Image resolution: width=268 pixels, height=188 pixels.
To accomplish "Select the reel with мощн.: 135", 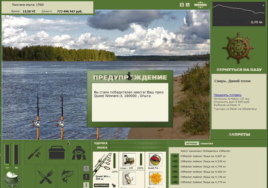I will pyautogui.click(x=129, y=159).
